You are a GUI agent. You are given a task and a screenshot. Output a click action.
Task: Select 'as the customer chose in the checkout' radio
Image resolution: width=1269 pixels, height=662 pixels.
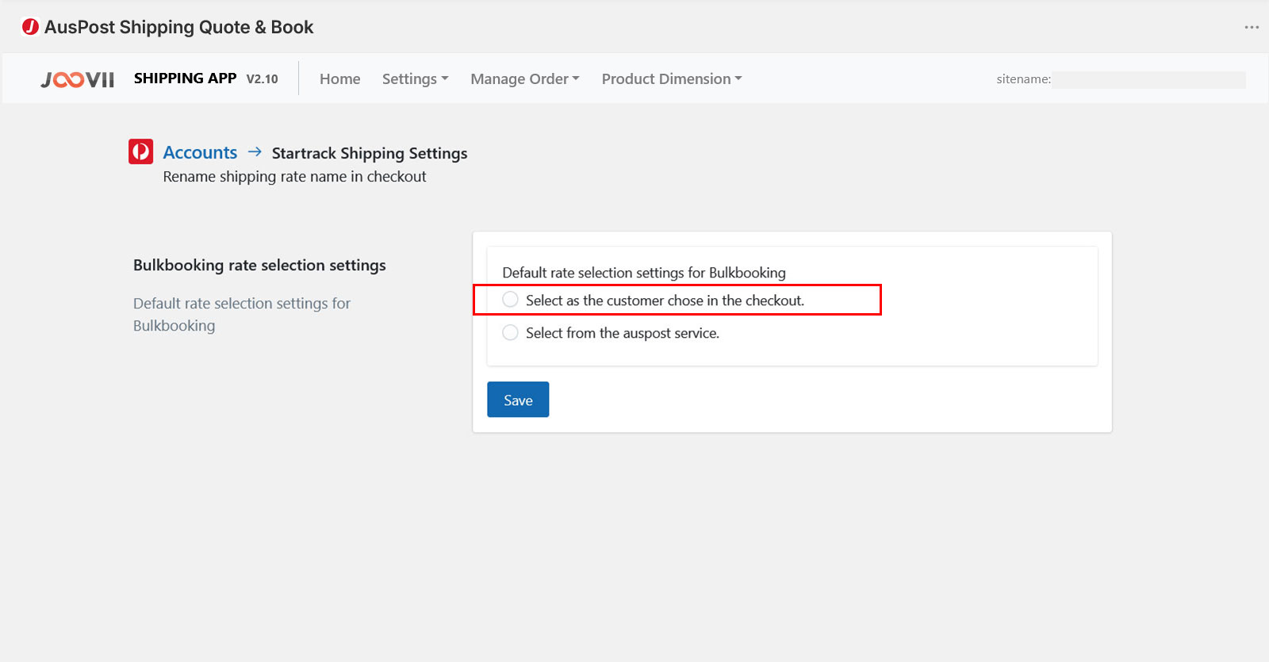(510, 300)
